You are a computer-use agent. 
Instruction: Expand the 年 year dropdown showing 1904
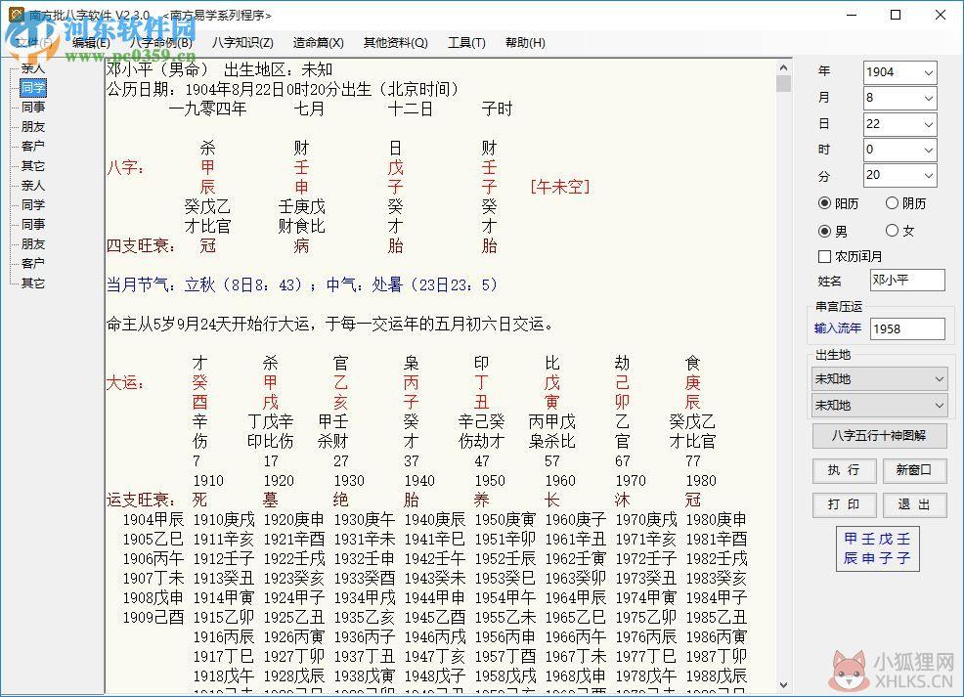click(x=929, y=72)
